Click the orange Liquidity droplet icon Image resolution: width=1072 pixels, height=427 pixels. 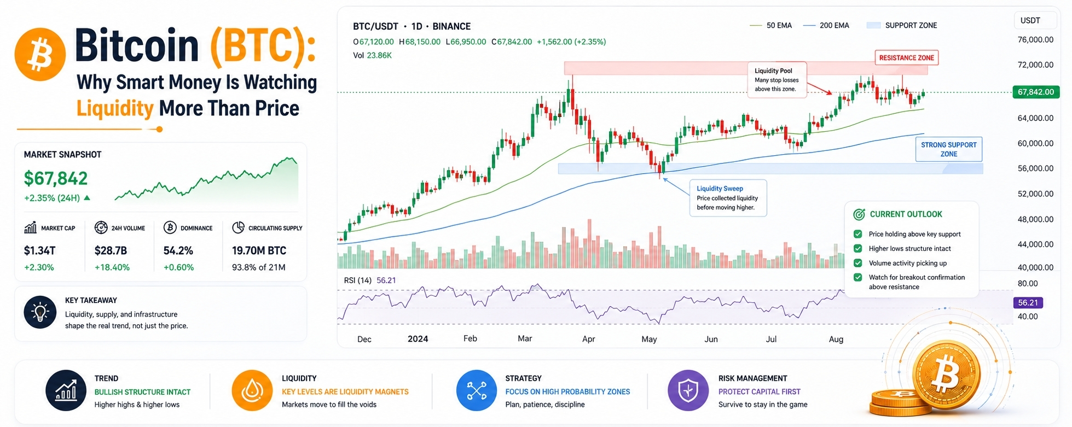point(252,390)
